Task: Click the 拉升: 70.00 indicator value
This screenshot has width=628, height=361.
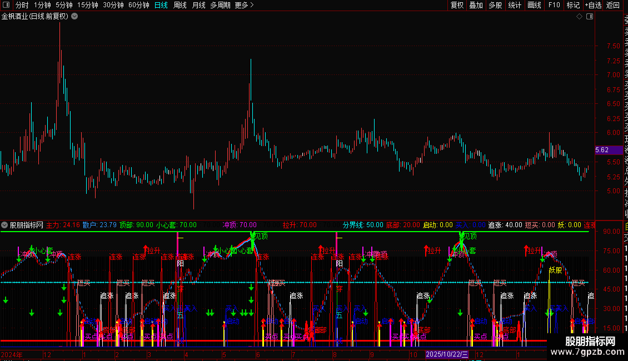Action: (x=300, y=225)
